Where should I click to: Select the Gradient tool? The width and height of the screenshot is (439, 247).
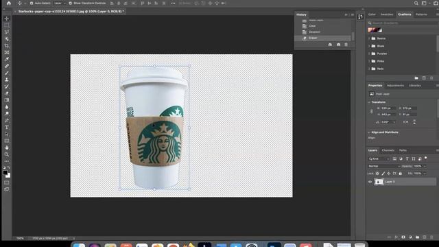pos(7,100)
